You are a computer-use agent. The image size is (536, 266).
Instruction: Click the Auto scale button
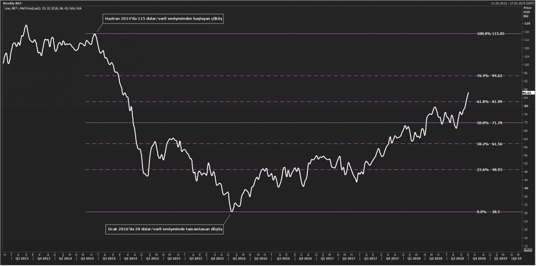pyautogui.click(x=528, y=263)
